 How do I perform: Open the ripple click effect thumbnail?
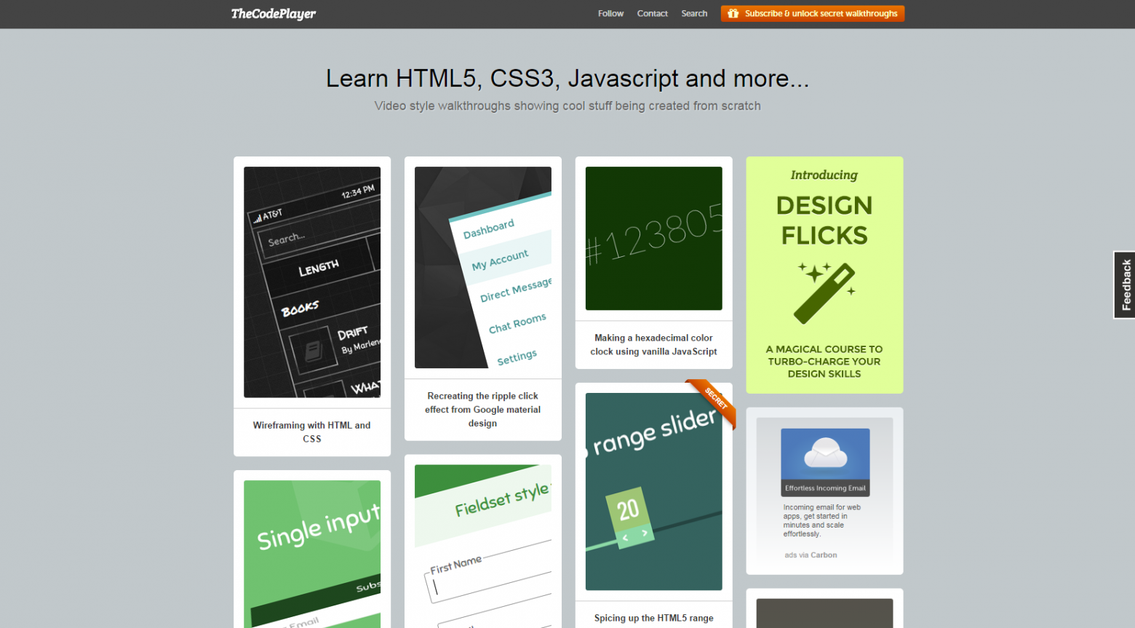[x=483, y=268]
